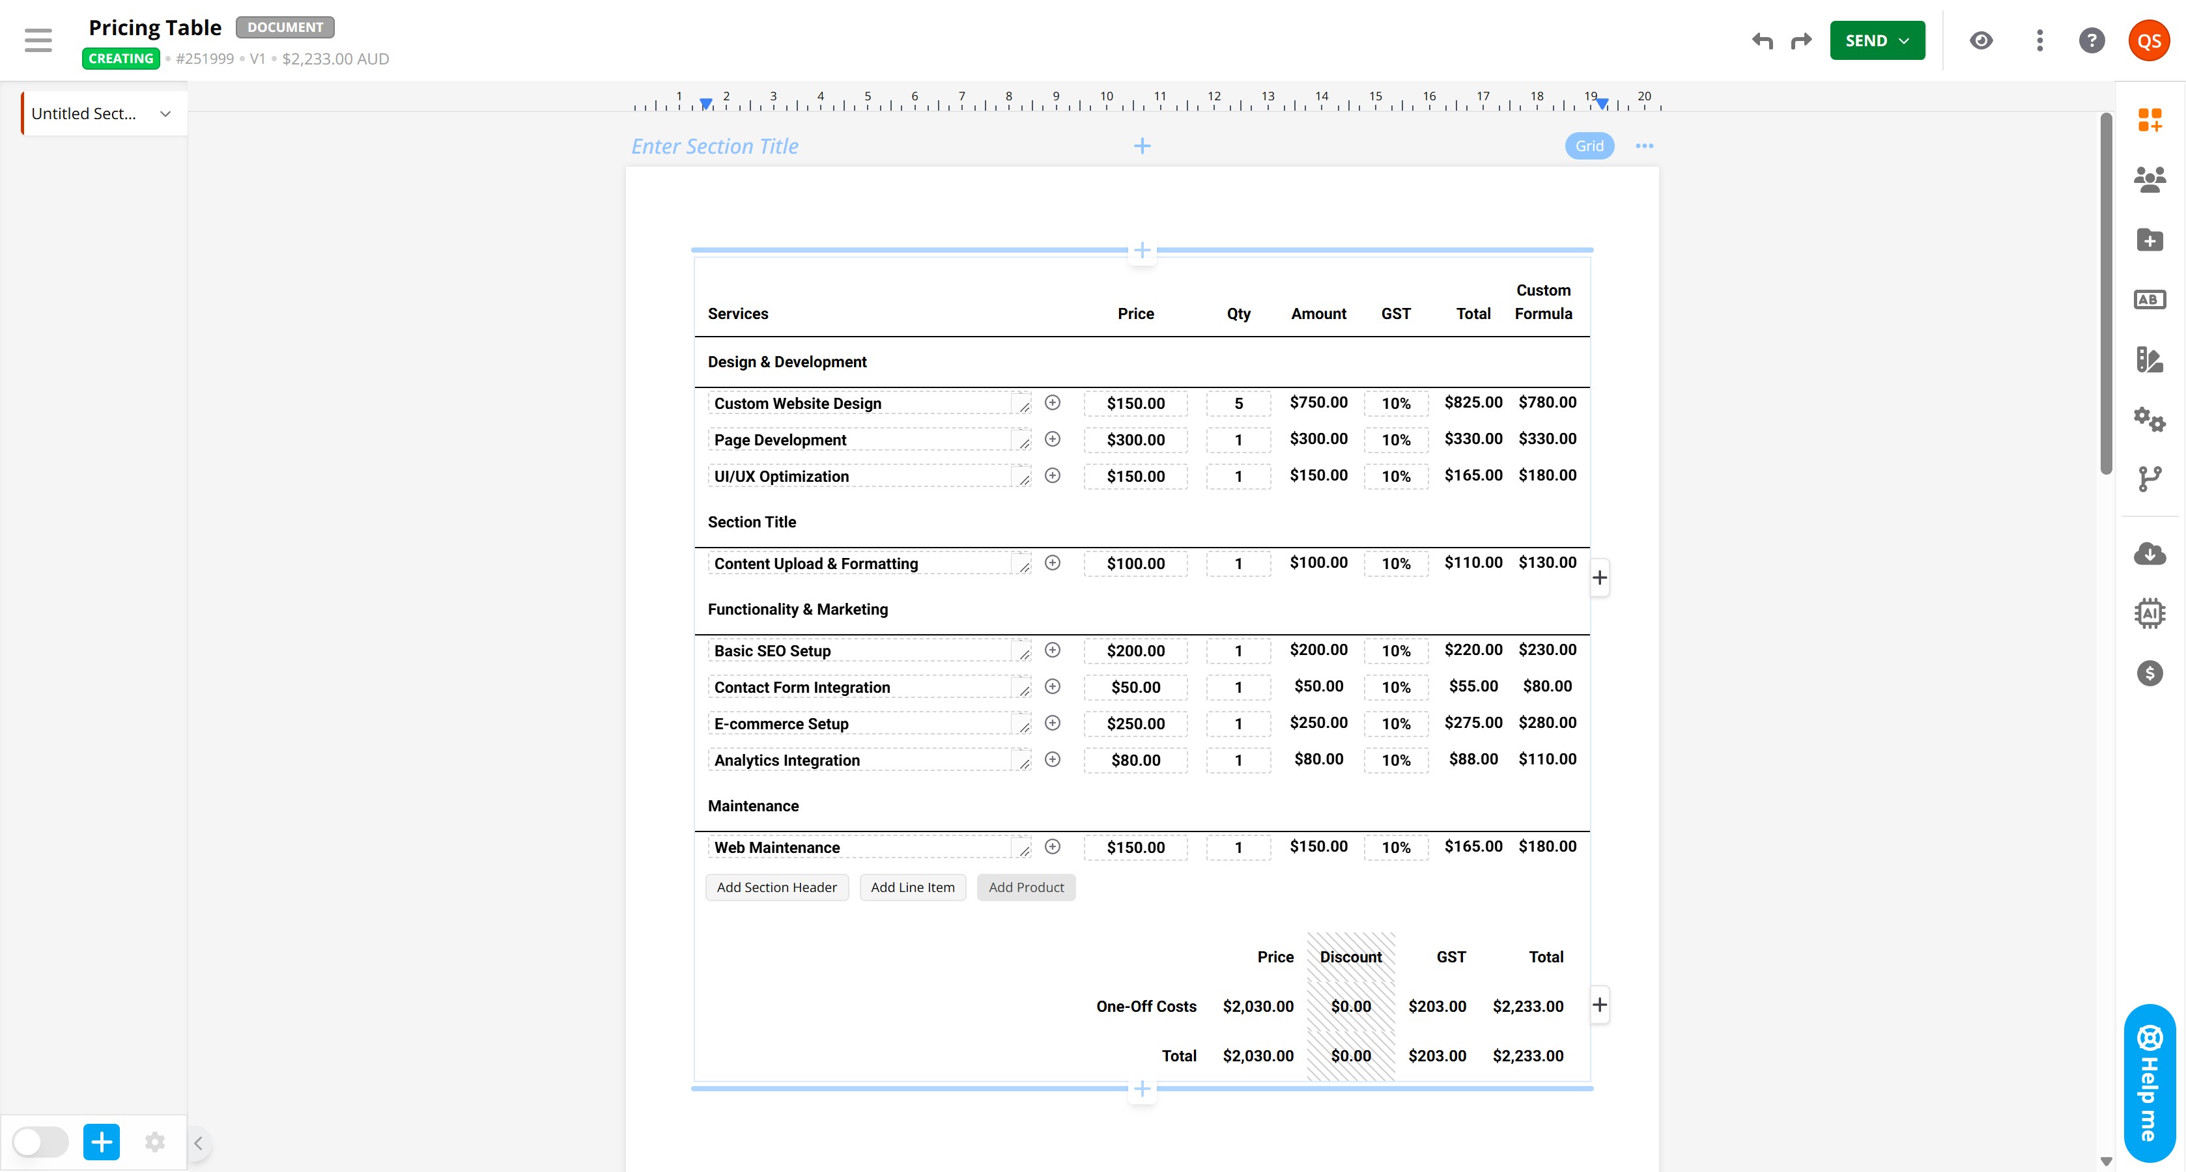Click the dollar coin pricing icon
This screenshot has width=2186, height=1172.
[2149, 673]
